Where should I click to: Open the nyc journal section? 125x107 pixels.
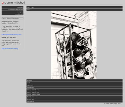[12, 14]
